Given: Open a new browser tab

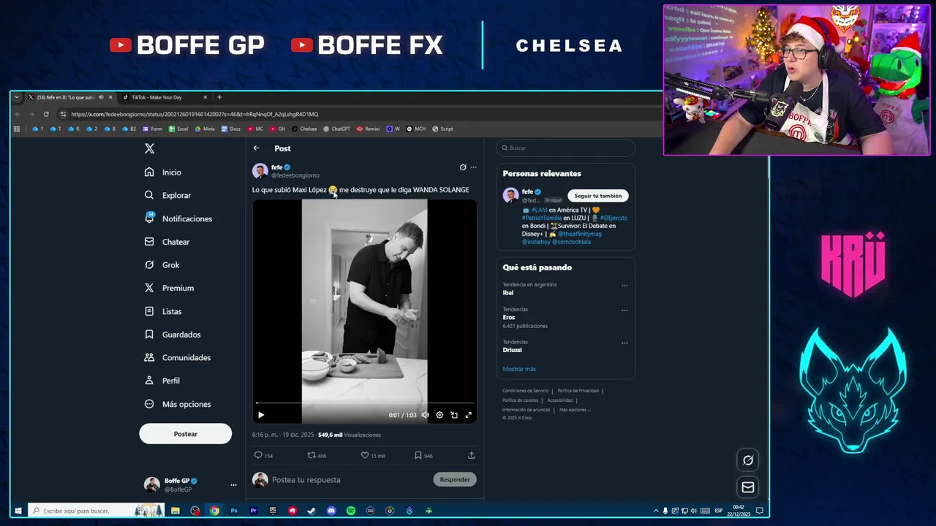Looking at the screenshot, I should point(219,97).
